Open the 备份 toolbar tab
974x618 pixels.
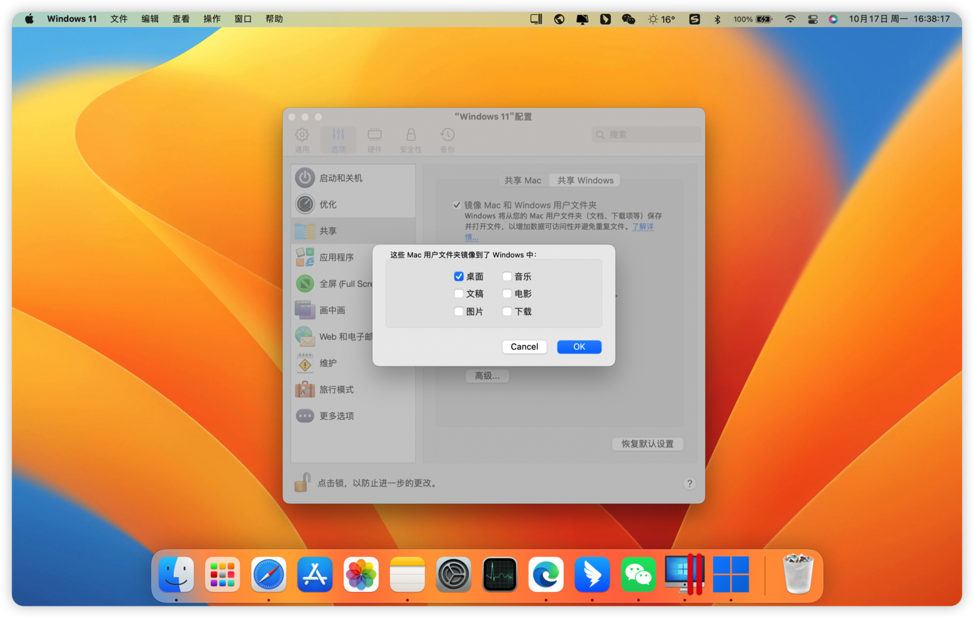point(447,140)
